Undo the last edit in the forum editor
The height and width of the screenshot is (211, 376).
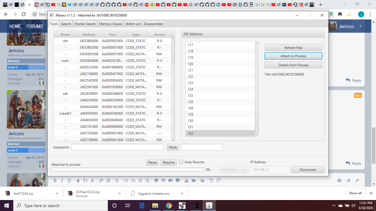point(211,181)
